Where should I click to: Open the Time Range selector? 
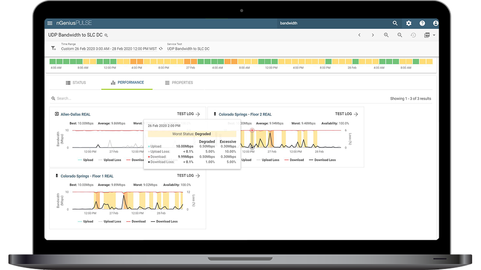pyautogui.click(x=109, y=49)
